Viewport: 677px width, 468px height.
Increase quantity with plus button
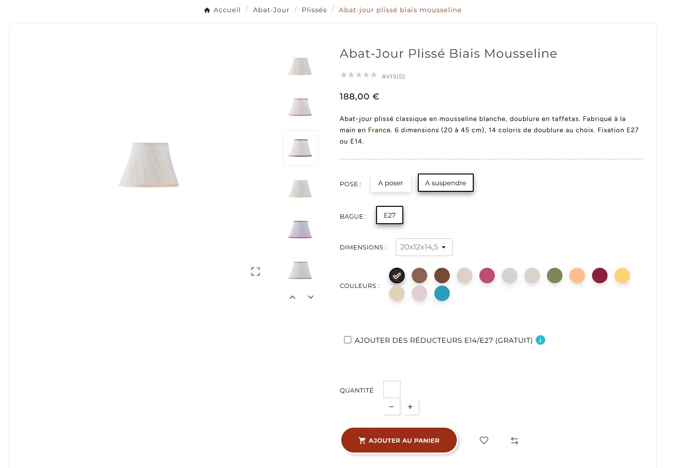(x=410, y=407)
